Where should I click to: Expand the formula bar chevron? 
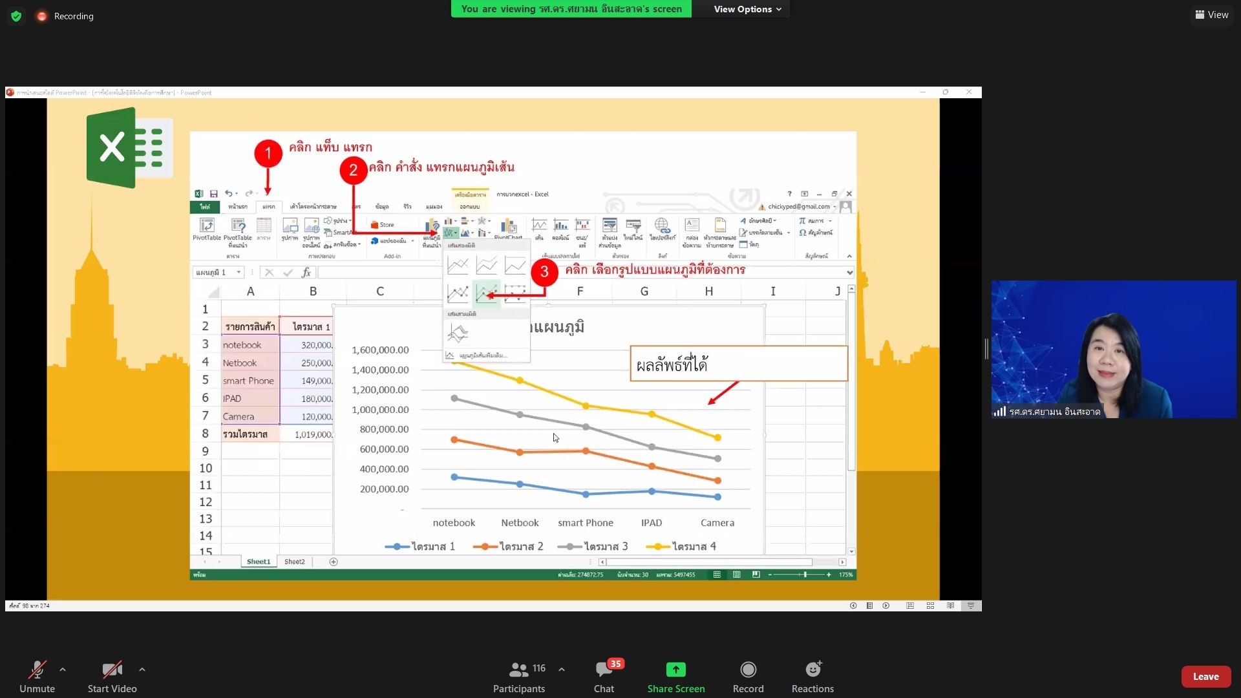click(x=849, y=273)
